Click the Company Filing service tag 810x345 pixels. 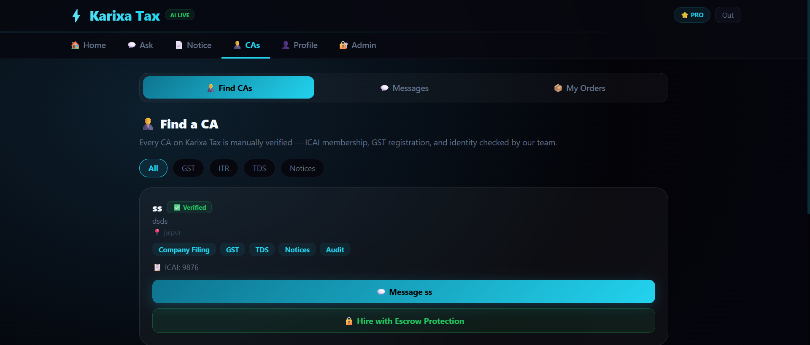click(184, 250)
